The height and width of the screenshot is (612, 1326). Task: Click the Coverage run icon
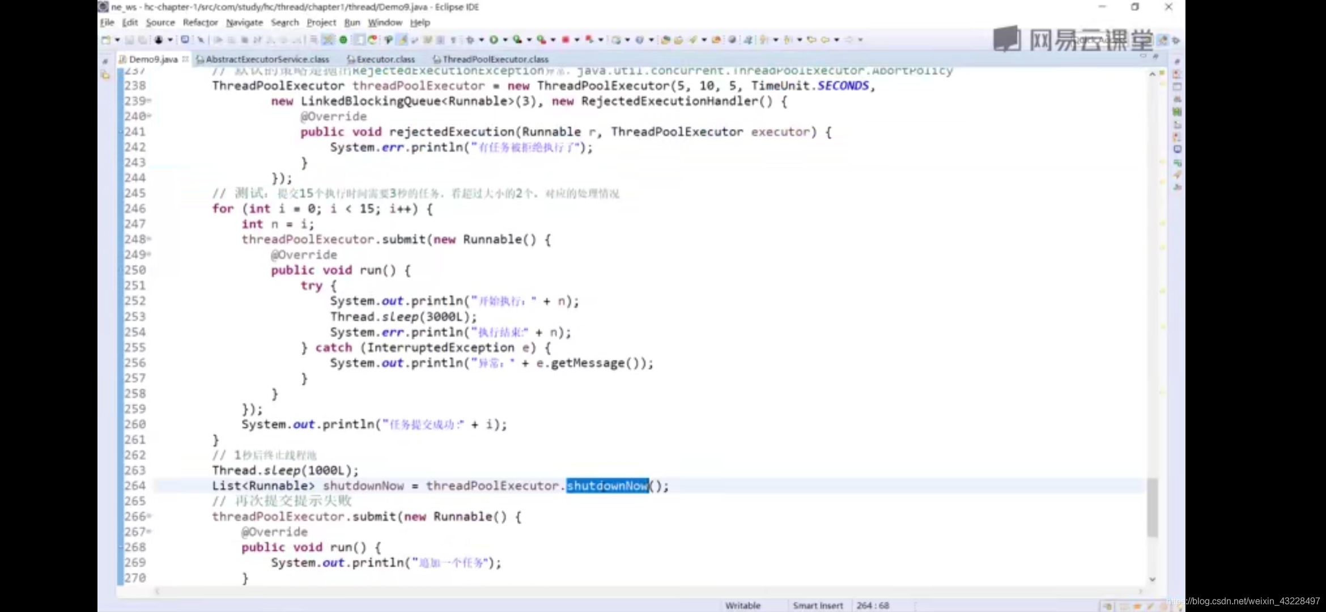point(517,40)
